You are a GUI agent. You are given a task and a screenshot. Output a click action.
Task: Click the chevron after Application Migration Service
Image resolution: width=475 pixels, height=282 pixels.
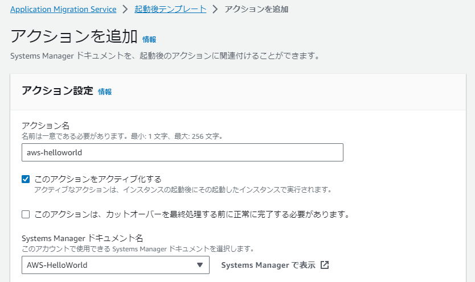pos(125,9)
